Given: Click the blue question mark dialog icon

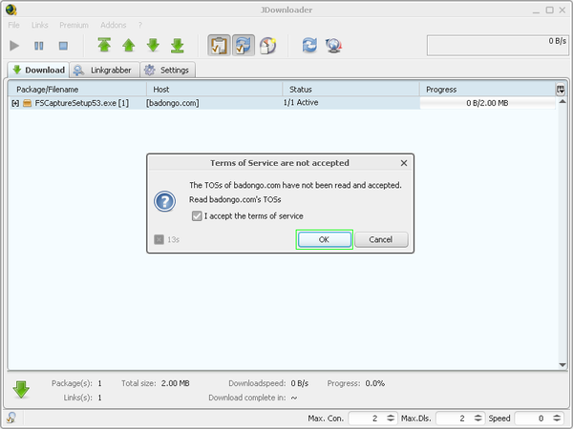Looking at the screenshot, I should coord(165,201).
